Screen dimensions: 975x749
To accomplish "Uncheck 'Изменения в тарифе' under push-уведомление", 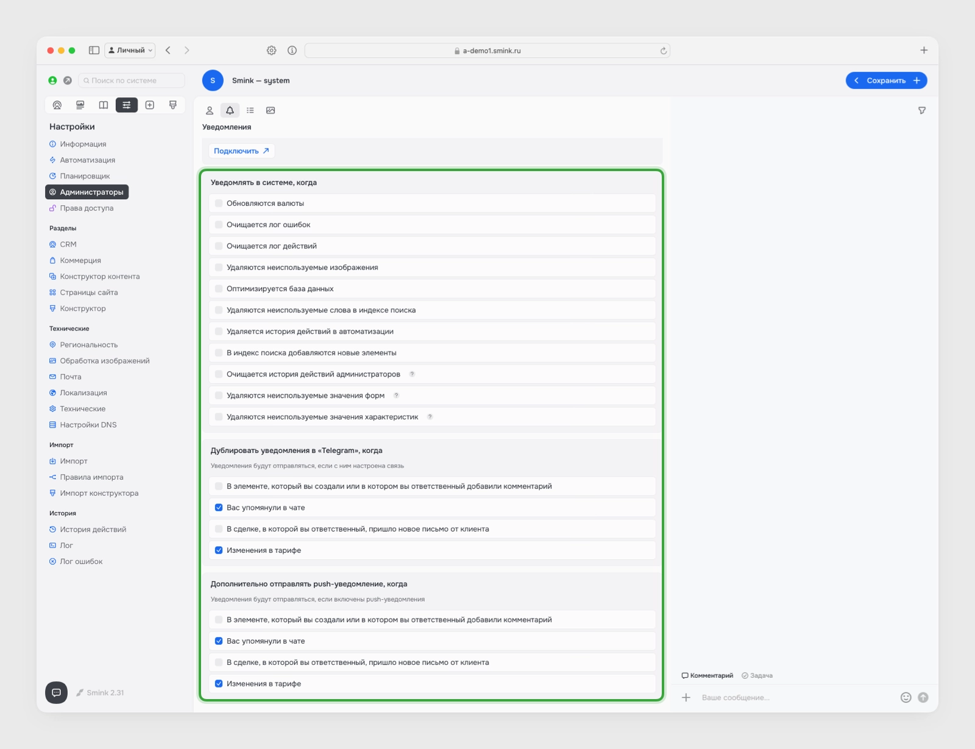I will [x=219, y=683].
